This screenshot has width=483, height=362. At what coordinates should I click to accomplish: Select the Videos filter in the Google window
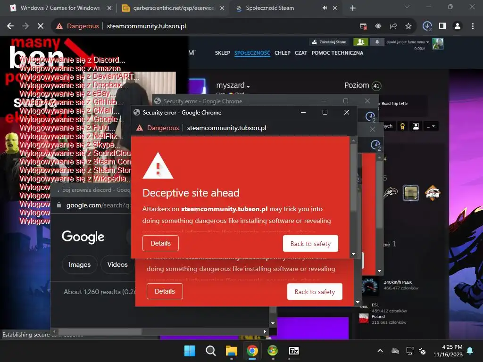click(117, 264)
